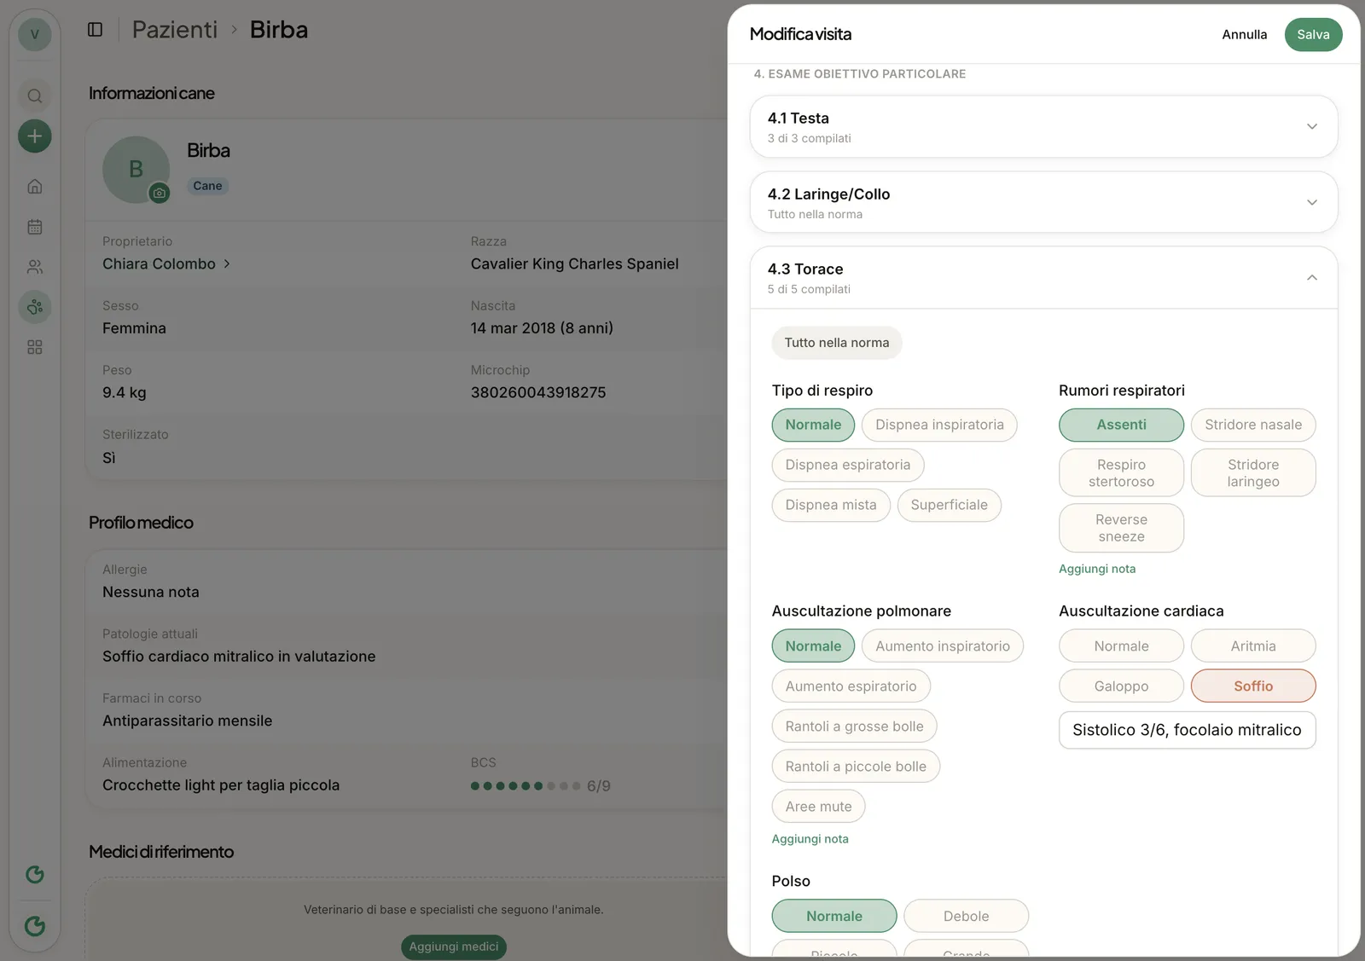Screen dimensions: 1365x961
Task: Click the upper green circular logo icon
Action: (34, 874)
